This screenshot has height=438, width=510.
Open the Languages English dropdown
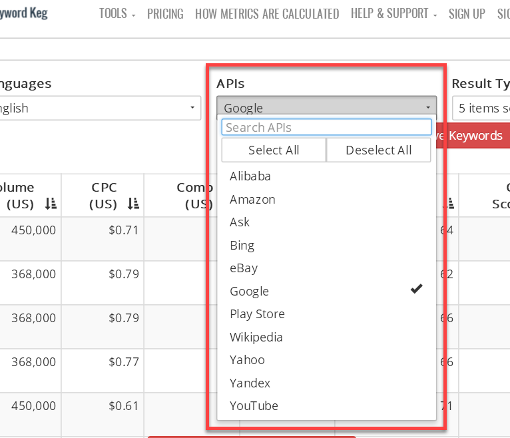tap(100, 109)
